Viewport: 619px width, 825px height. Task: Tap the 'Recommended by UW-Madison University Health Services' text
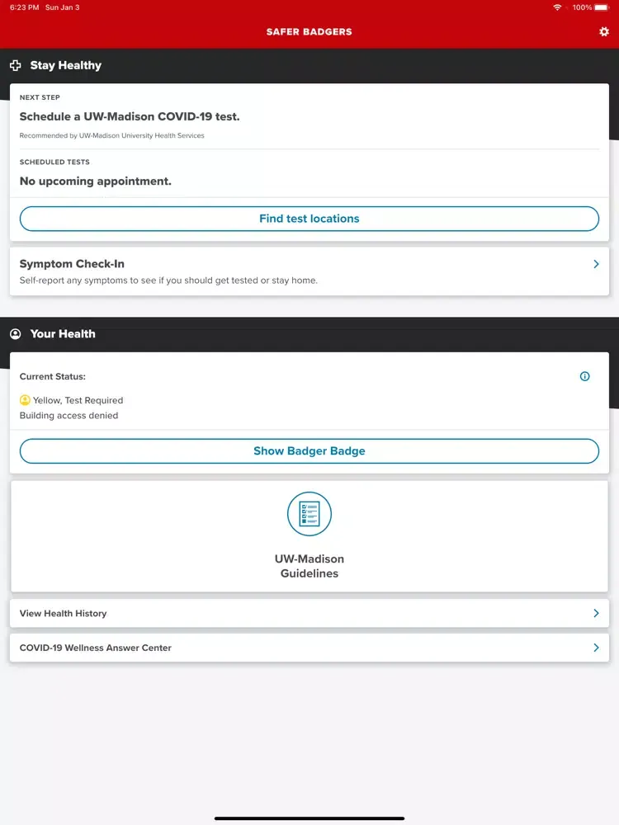click(111, 135)
